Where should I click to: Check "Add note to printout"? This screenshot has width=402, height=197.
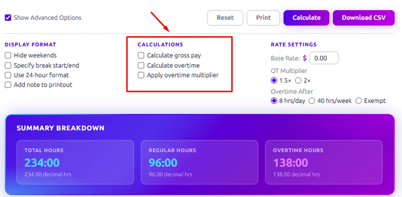(8, 85)
